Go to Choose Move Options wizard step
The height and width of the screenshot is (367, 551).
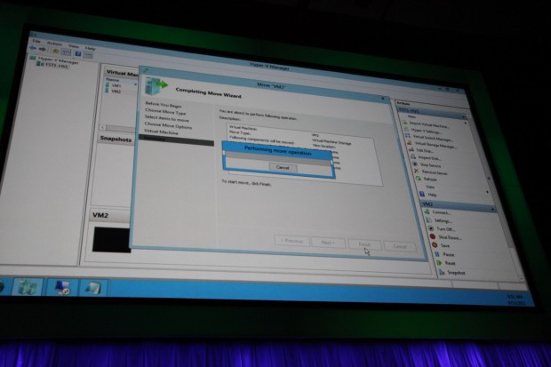click(168, 125)
